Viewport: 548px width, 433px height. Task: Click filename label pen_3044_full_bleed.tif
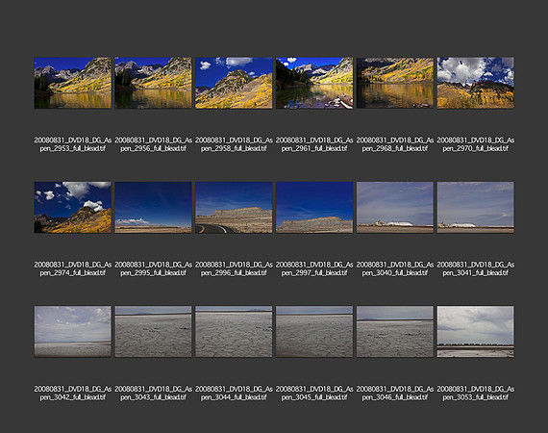point(234,397)
